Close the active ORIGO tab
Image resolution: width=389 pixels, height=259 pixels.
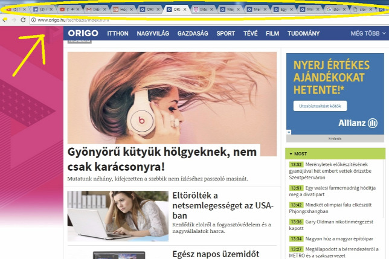(x=185, y=9)
